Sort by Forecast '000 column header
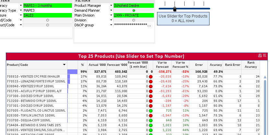This screenshot has width=272, height=135. tap(117, 65)
